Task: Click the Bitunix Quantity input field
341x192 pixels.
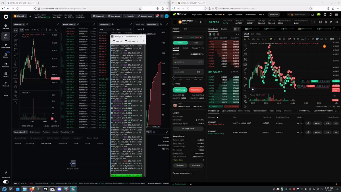Action: pos(188,72)
